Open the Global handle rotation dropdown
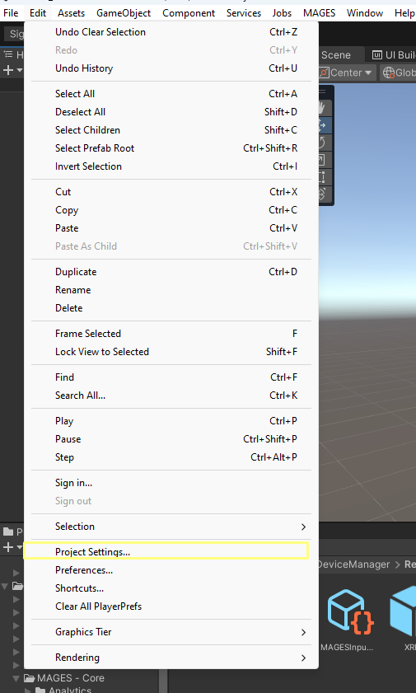This screenshot has height=693, width=416. [399, 73]
